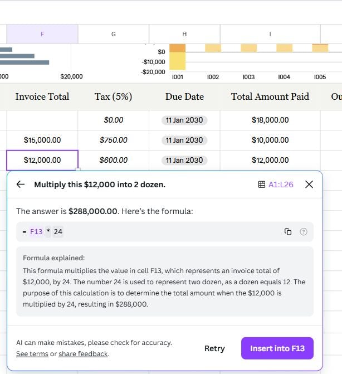342x374 pixels.
Task: Open the See terms link
Action: point(32,354)
